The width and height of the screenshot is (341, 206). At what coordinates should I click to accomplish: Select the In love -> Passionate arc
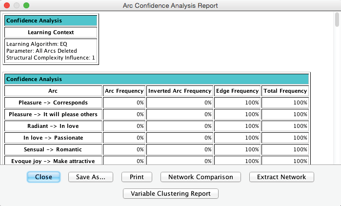pos(53,138)
